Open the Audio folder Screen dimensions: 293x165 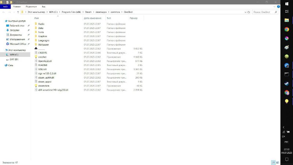(41, 24)
